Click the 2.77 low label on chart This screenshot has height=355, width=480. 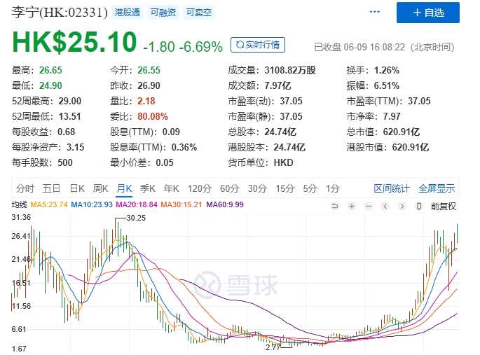point(273,348)
